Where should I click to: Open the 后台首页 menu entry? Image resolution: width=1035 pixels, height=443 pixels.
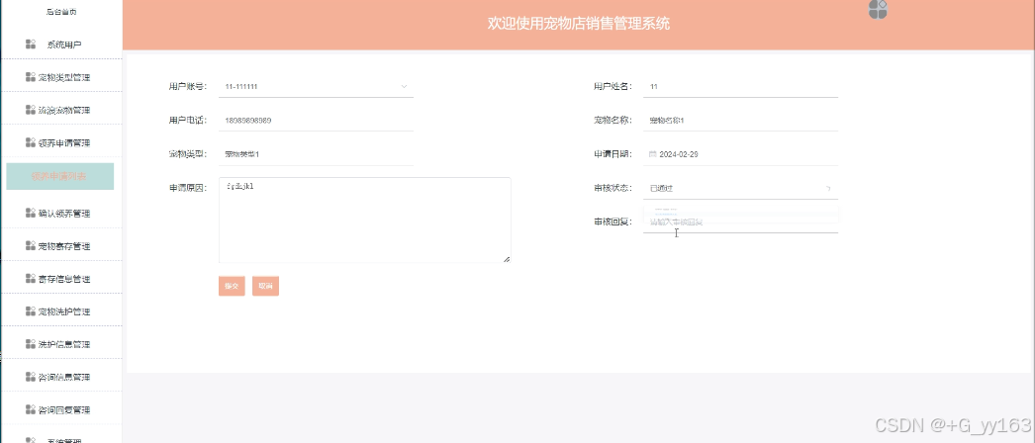(60, 11)
